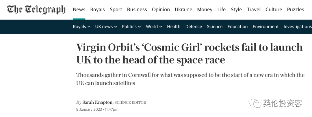Expand the Royals submenu chevron
Viewport: 312px width, 117px height.
pos(89,27)
